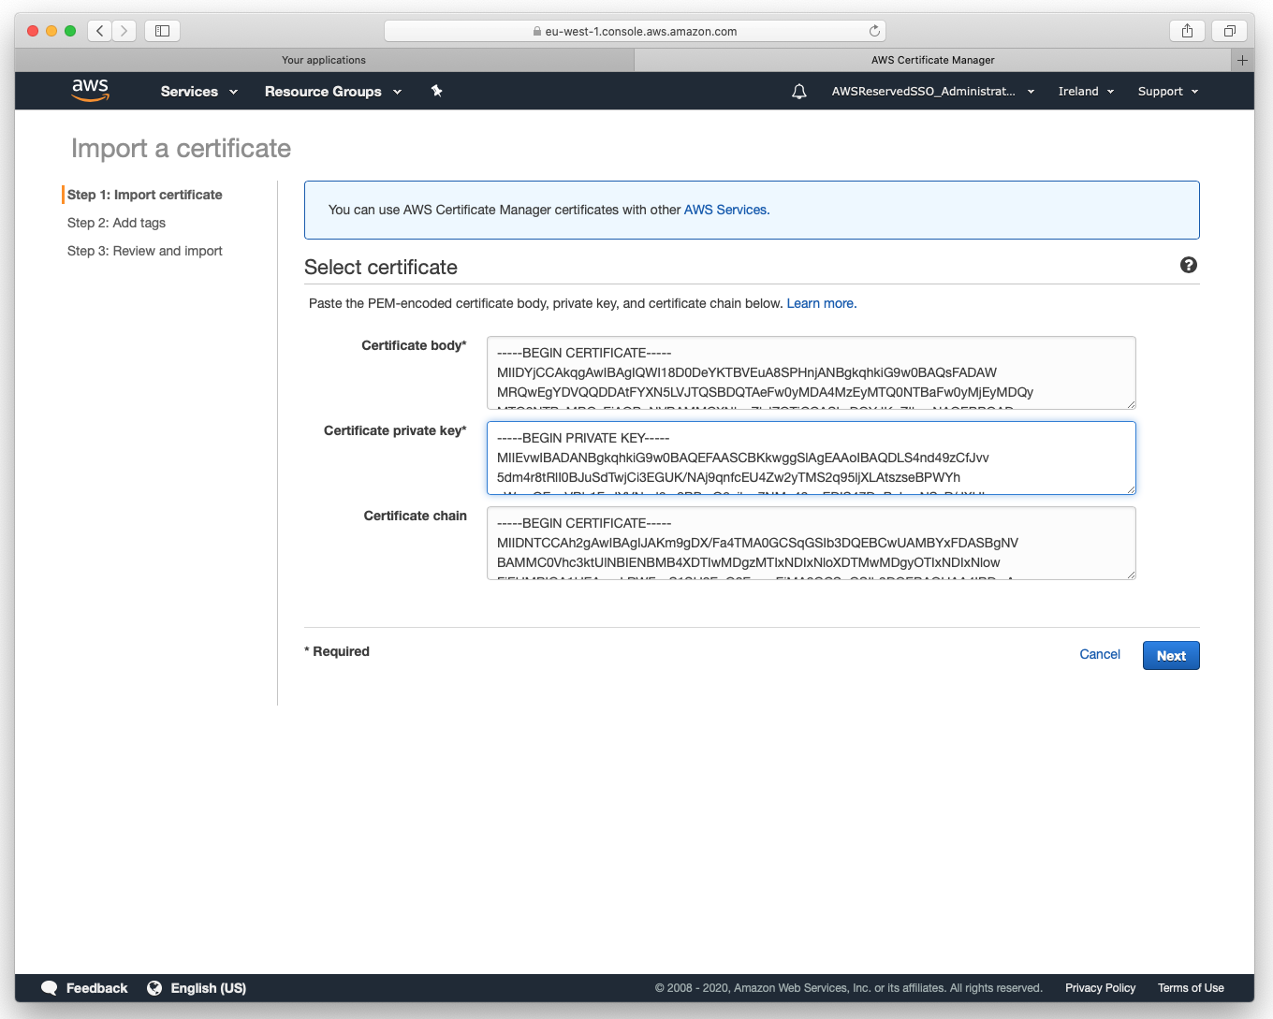Screen dimensions: 1273x1019
Task: Expand the Services menu
Action: pyautogui.click(x=199, y=92)
